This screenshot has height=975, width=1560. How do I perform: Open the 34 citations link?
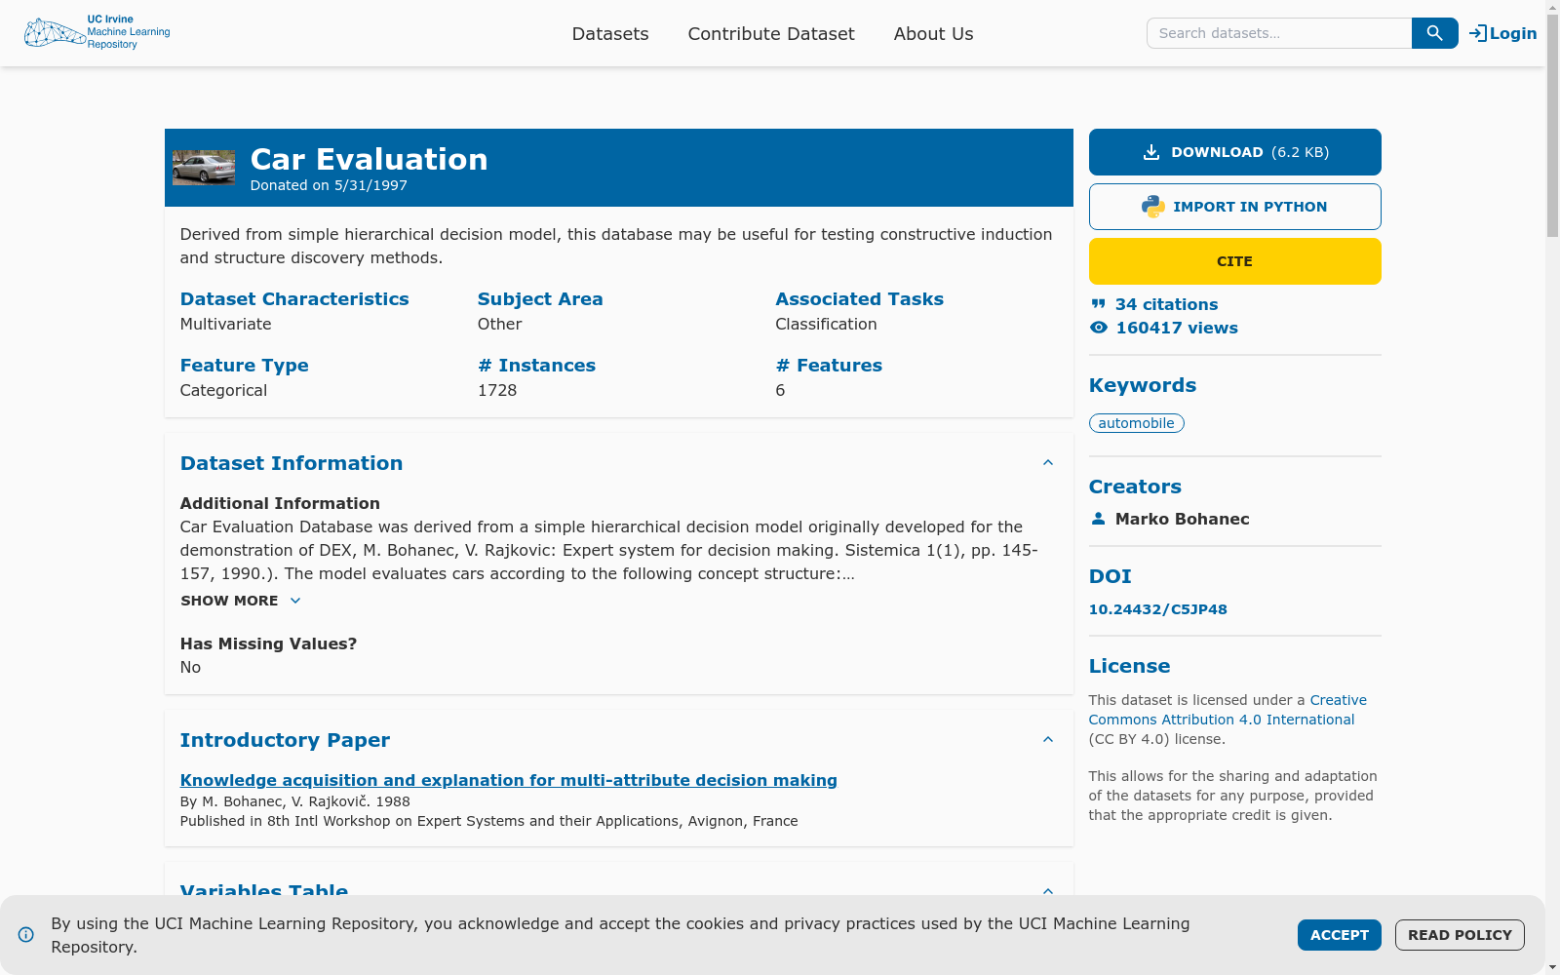pyautogui.click(x=1166, y=304)
